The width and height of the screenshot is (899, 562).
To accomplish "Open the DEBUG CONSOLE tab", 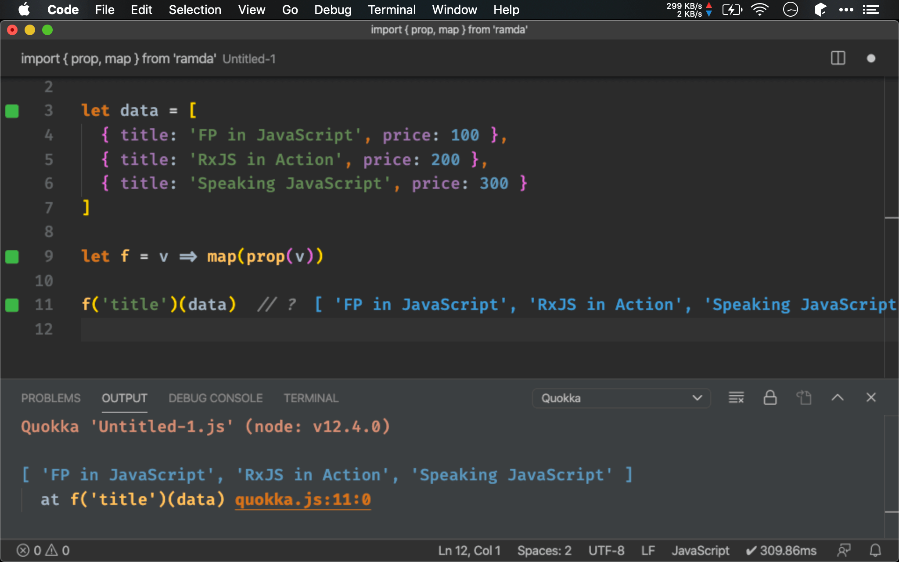I will tap(216, 398).
